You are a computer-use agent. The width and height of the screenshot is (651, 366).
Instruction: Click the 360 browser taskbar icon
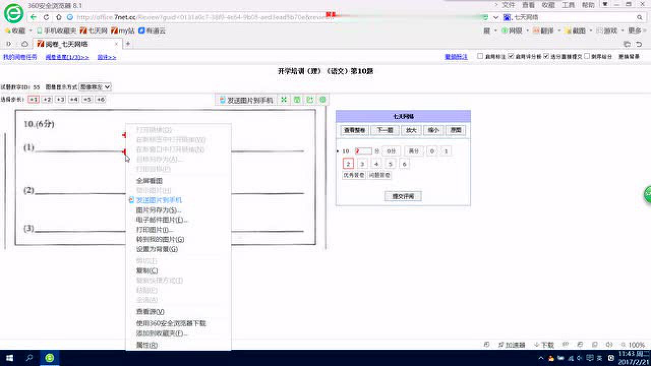(49, 358)
